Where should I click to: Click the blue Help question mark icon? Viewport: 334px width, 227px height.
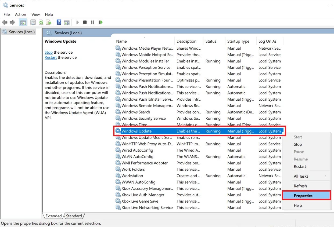pyautogui.click(x=59, y=22)
